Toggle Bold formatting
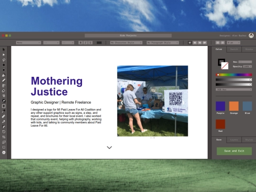This screenshot has width=256, height=192. (x=80, y=43)
